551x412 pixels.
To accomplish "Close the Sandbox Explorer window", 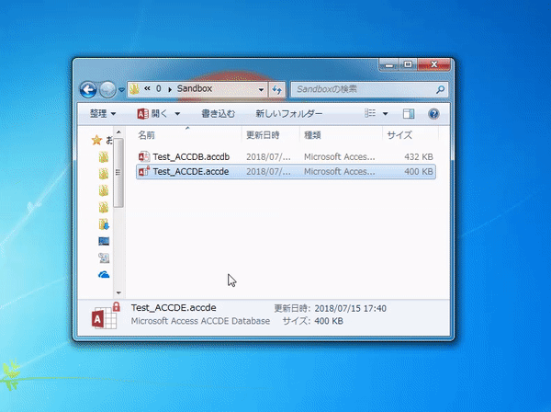I will [434, 65].
